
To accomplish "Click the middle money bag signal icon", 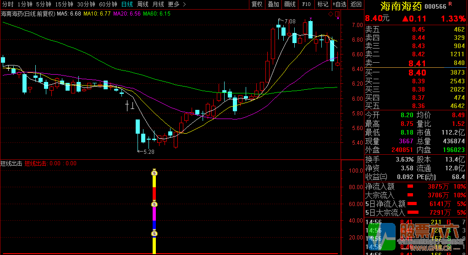I will tap(154, 204).
